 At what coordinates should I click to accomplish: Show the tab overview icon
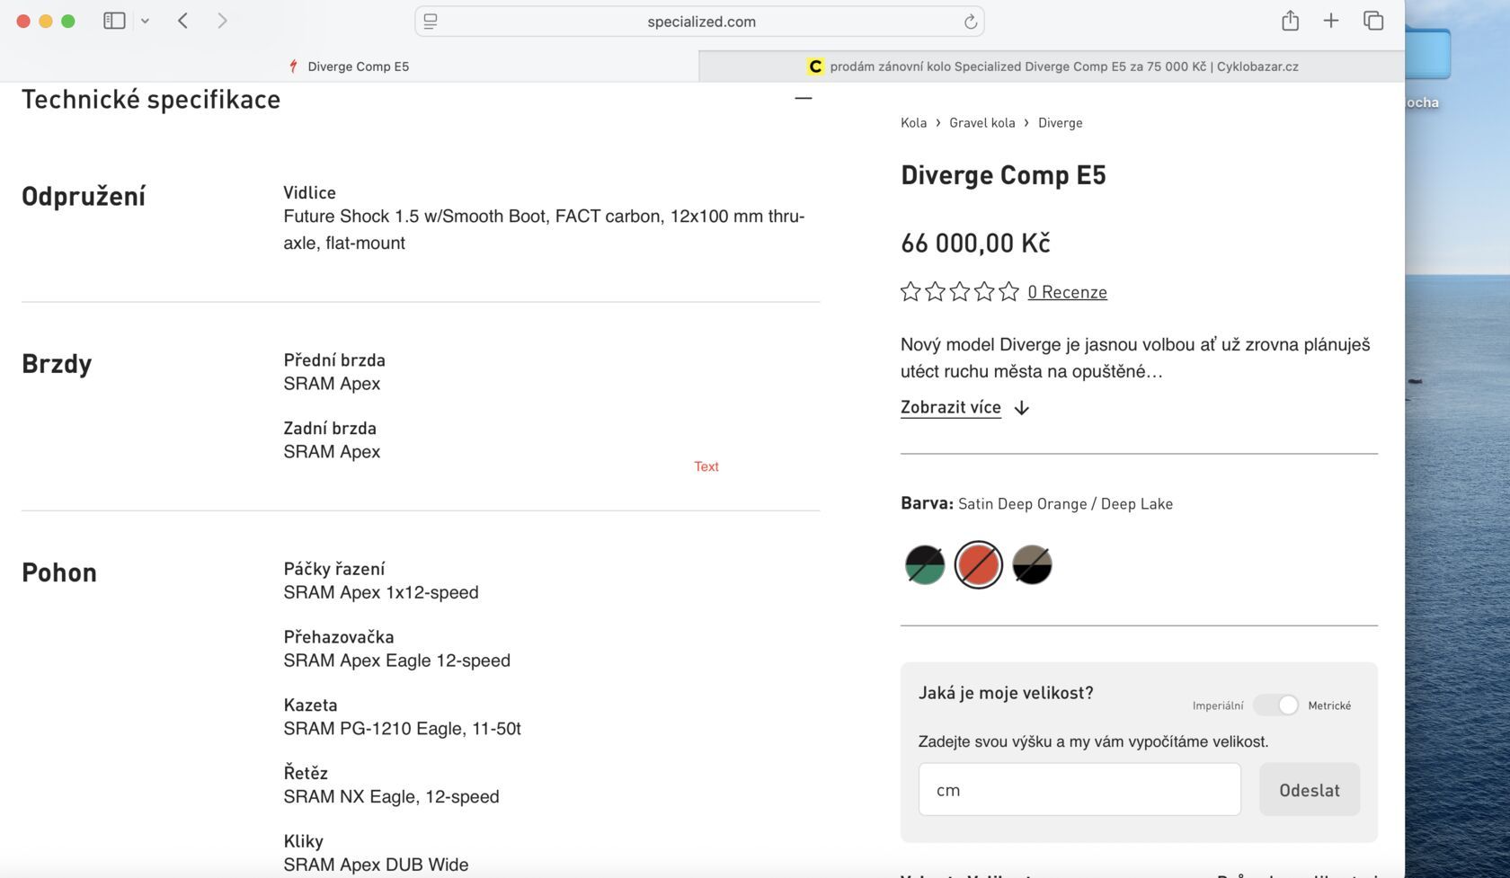(1373, 21)
